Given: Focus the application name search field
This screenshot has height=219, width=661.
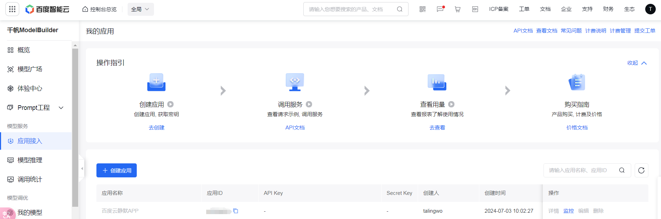Looking at the screenshot, I should click(580, 170).
